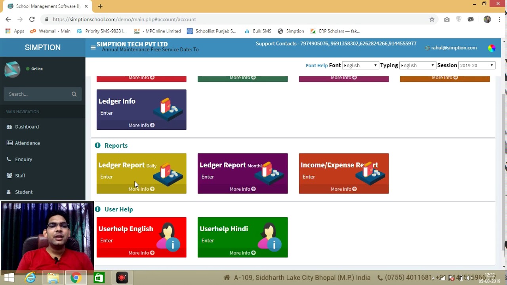Viewport: 507px width, 285px height.
Task: Close the School Management Software tab
Action: tap(86, 6)
